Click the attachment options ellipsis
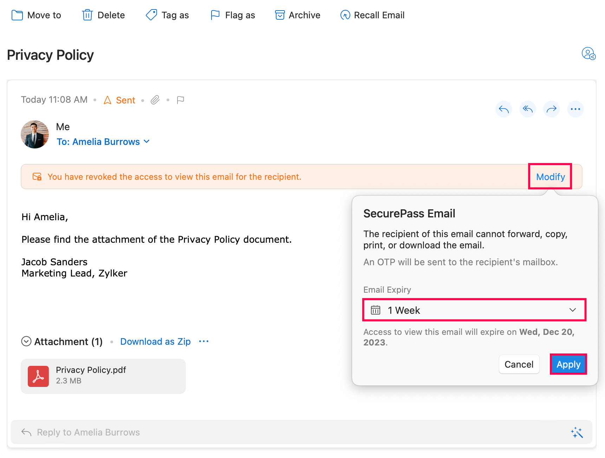605x458 pixels. coord(204,342)
